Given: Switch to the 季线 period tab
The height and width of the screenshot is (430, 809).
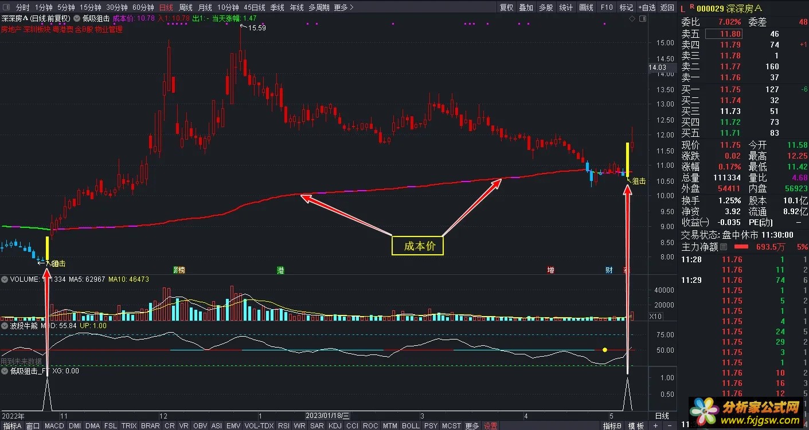Looking at the screenshot, I should click(278, 7).
